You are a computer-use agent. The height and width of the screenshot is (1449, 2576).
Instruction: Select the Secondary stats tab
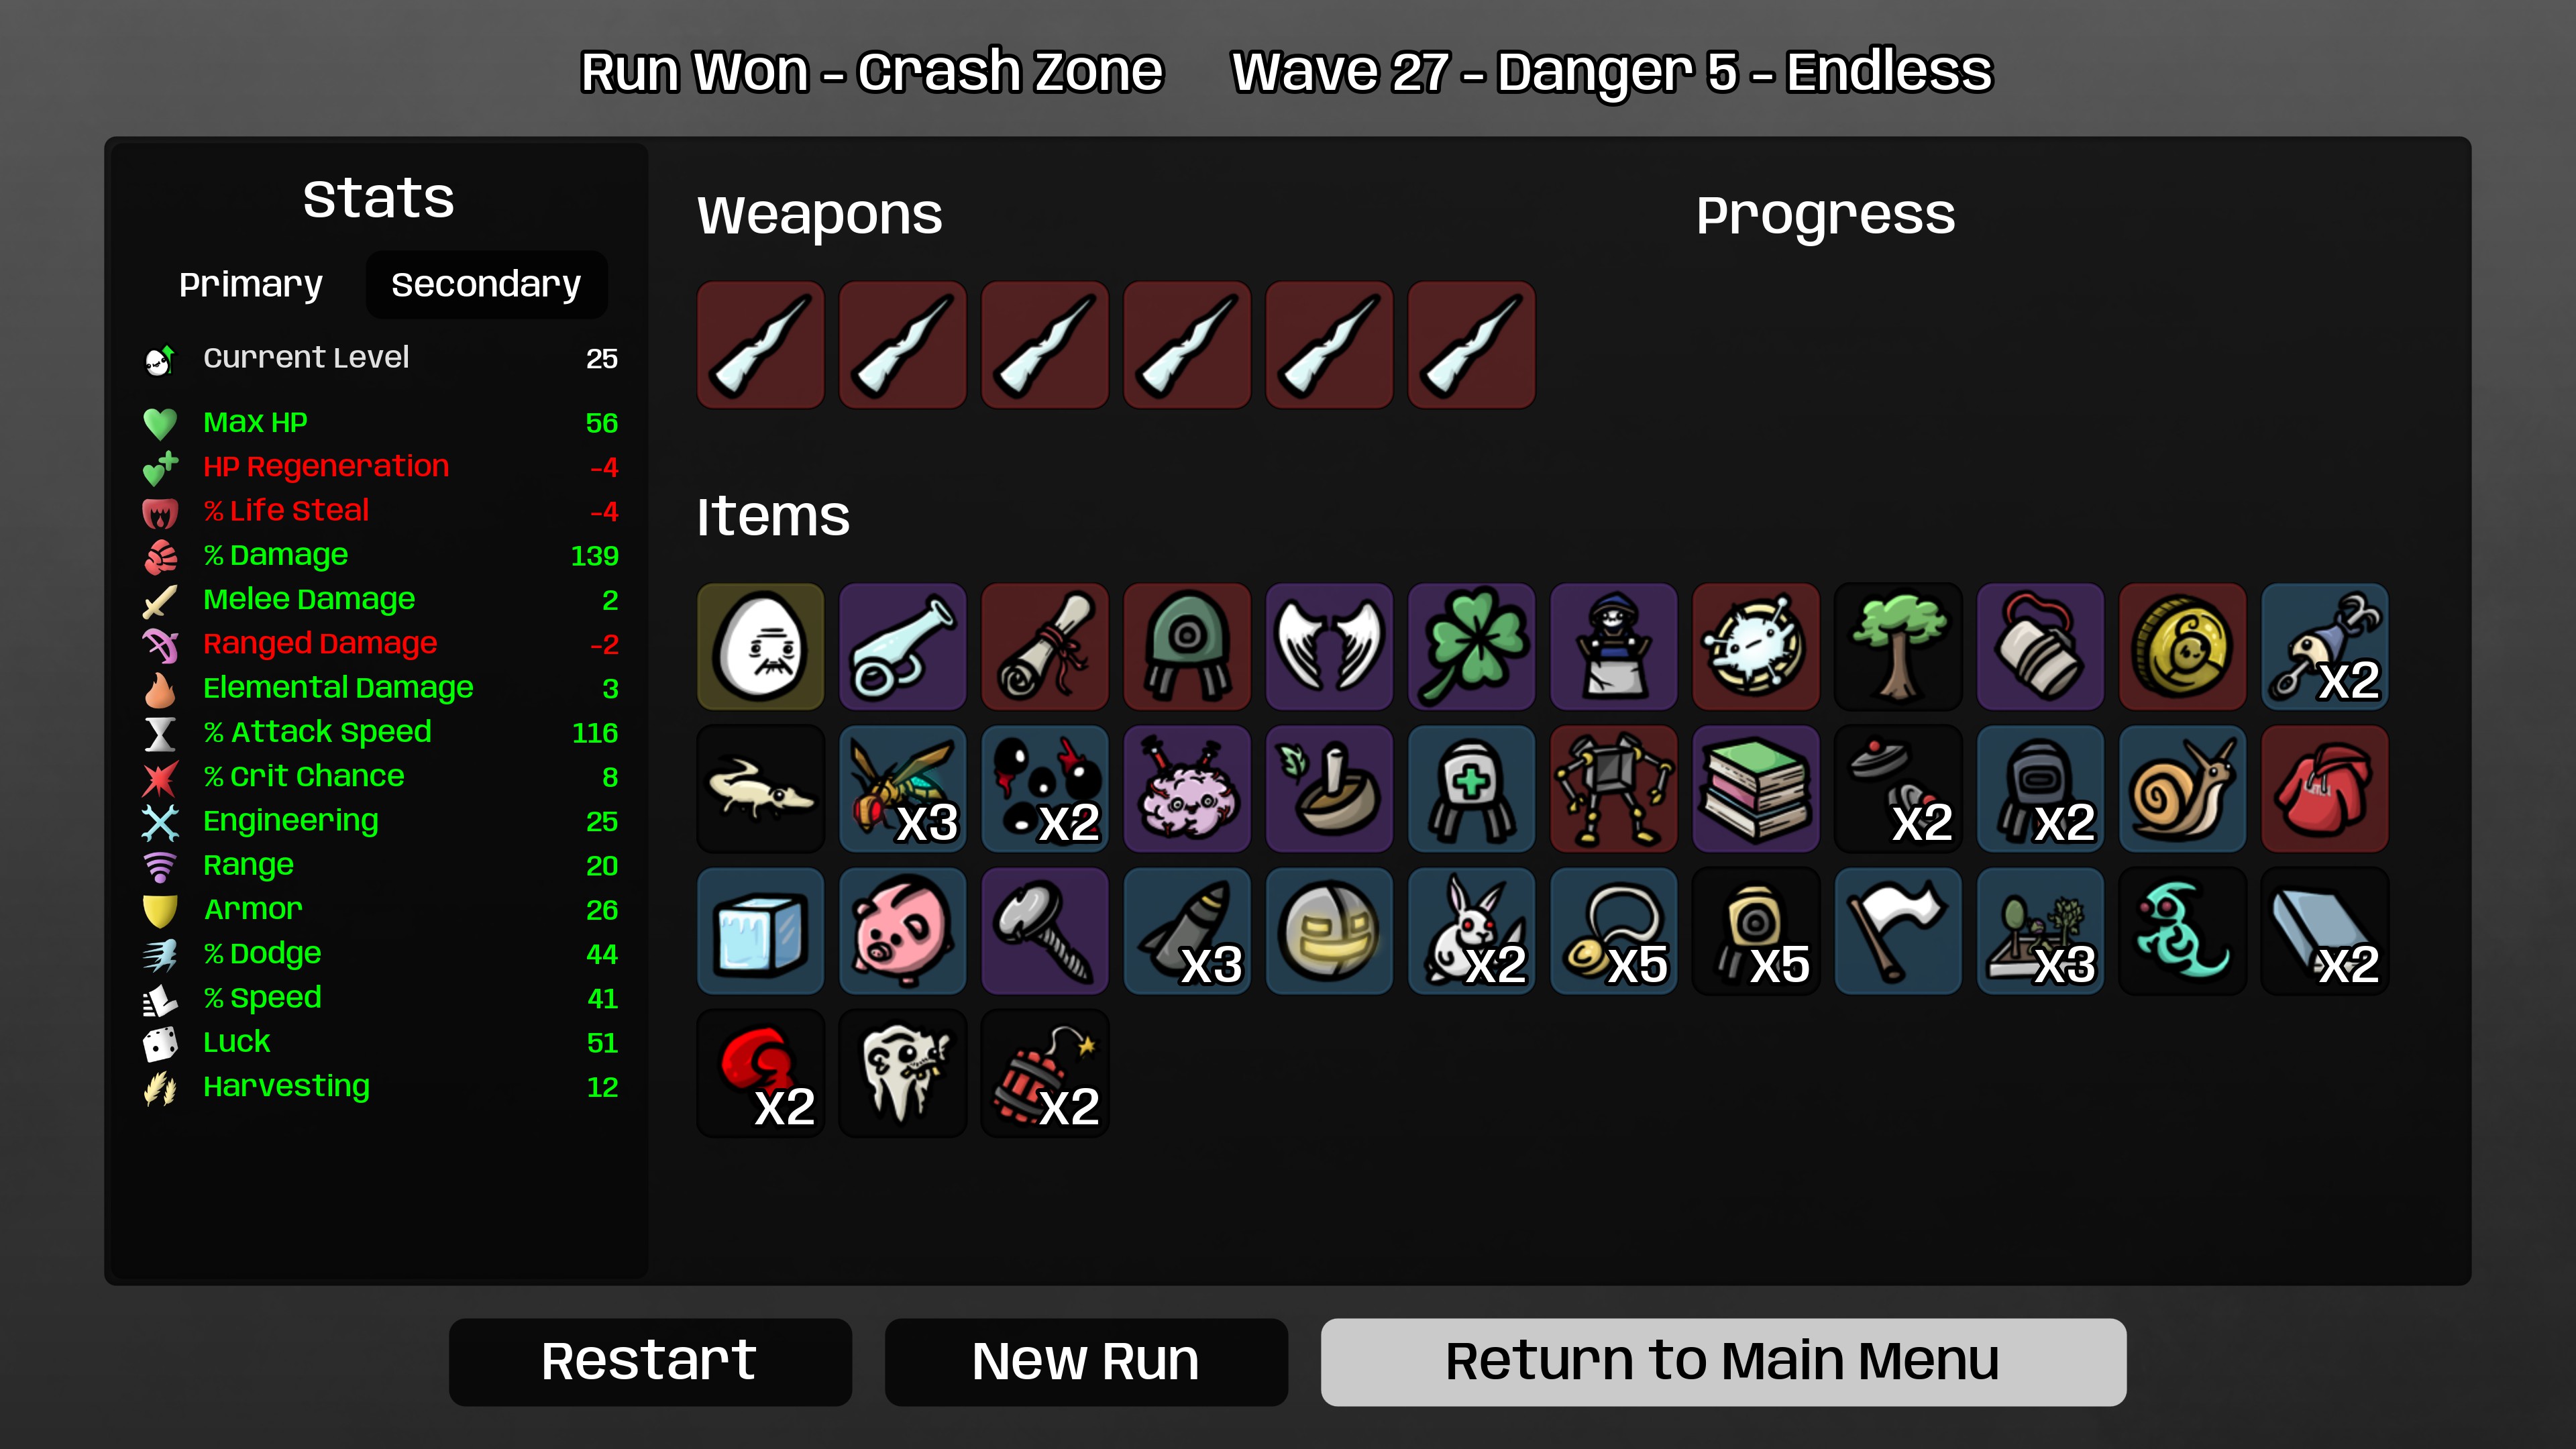486,285
